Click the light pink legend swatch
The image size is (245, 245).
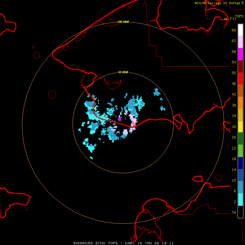click(x=240, y=42)
